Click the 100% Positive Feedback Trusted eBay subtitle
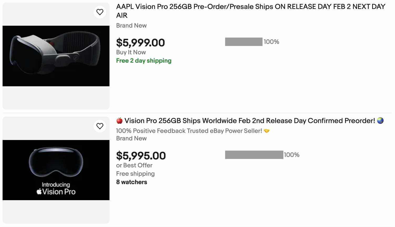395x227 pixels. pos(189,131)
